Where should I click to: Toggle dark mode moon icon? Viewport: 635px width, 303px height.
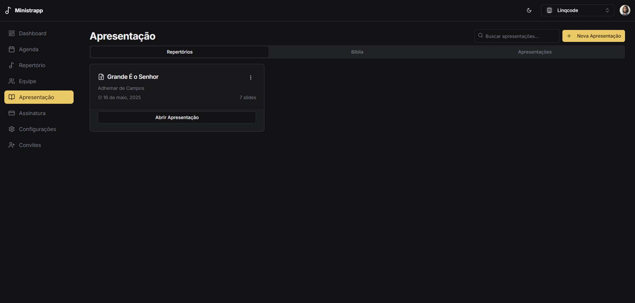(x=529, y=10)
